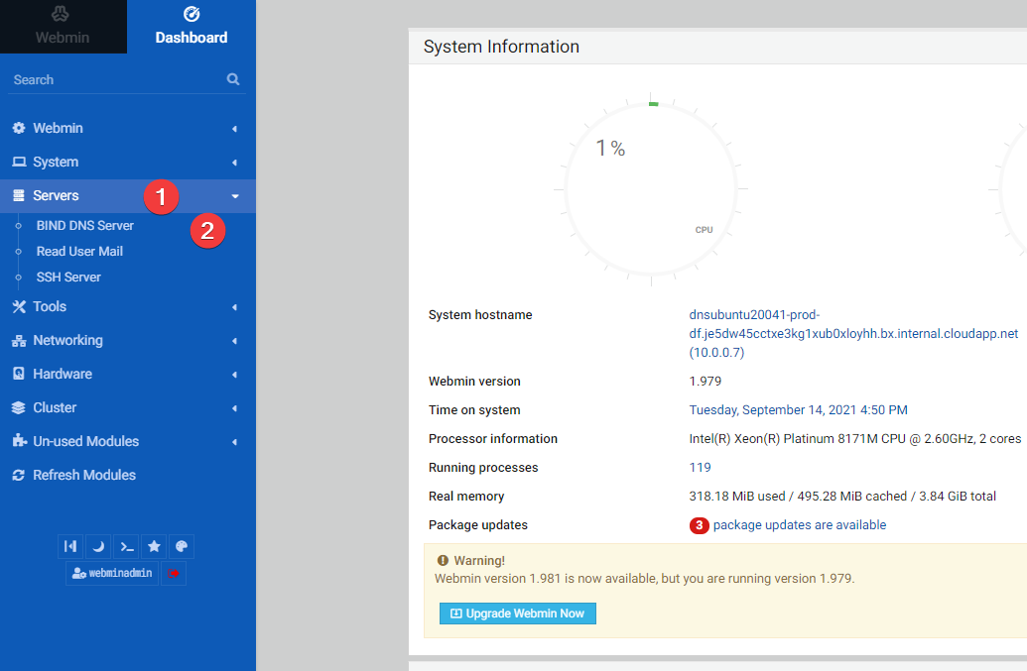Click the Cluster layers icon
Screen dimensions: 1027x671
pyautogui.click(x=18, y=408)
